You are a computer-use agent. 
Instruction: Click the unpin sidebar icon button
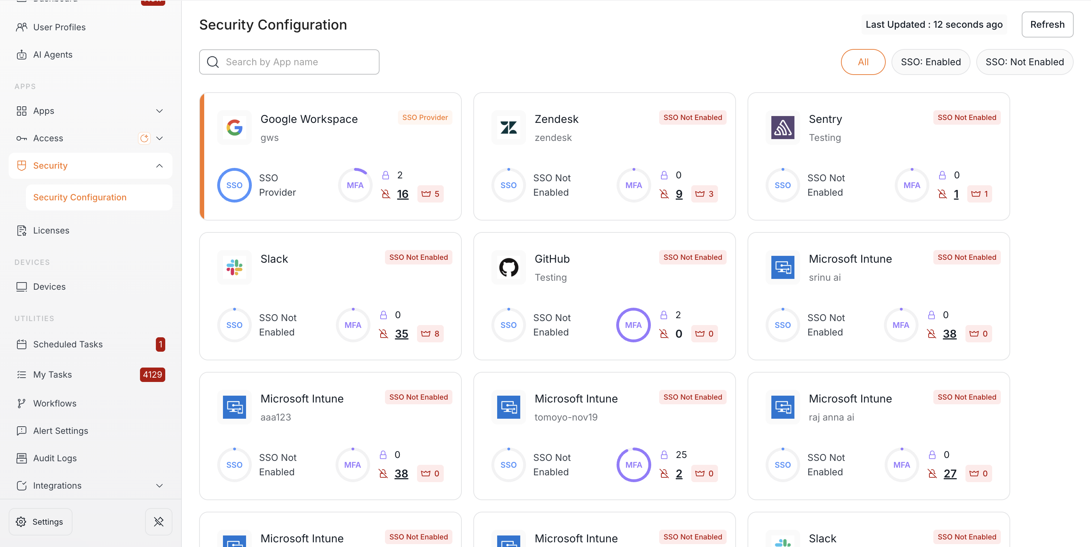pos(159,522)
